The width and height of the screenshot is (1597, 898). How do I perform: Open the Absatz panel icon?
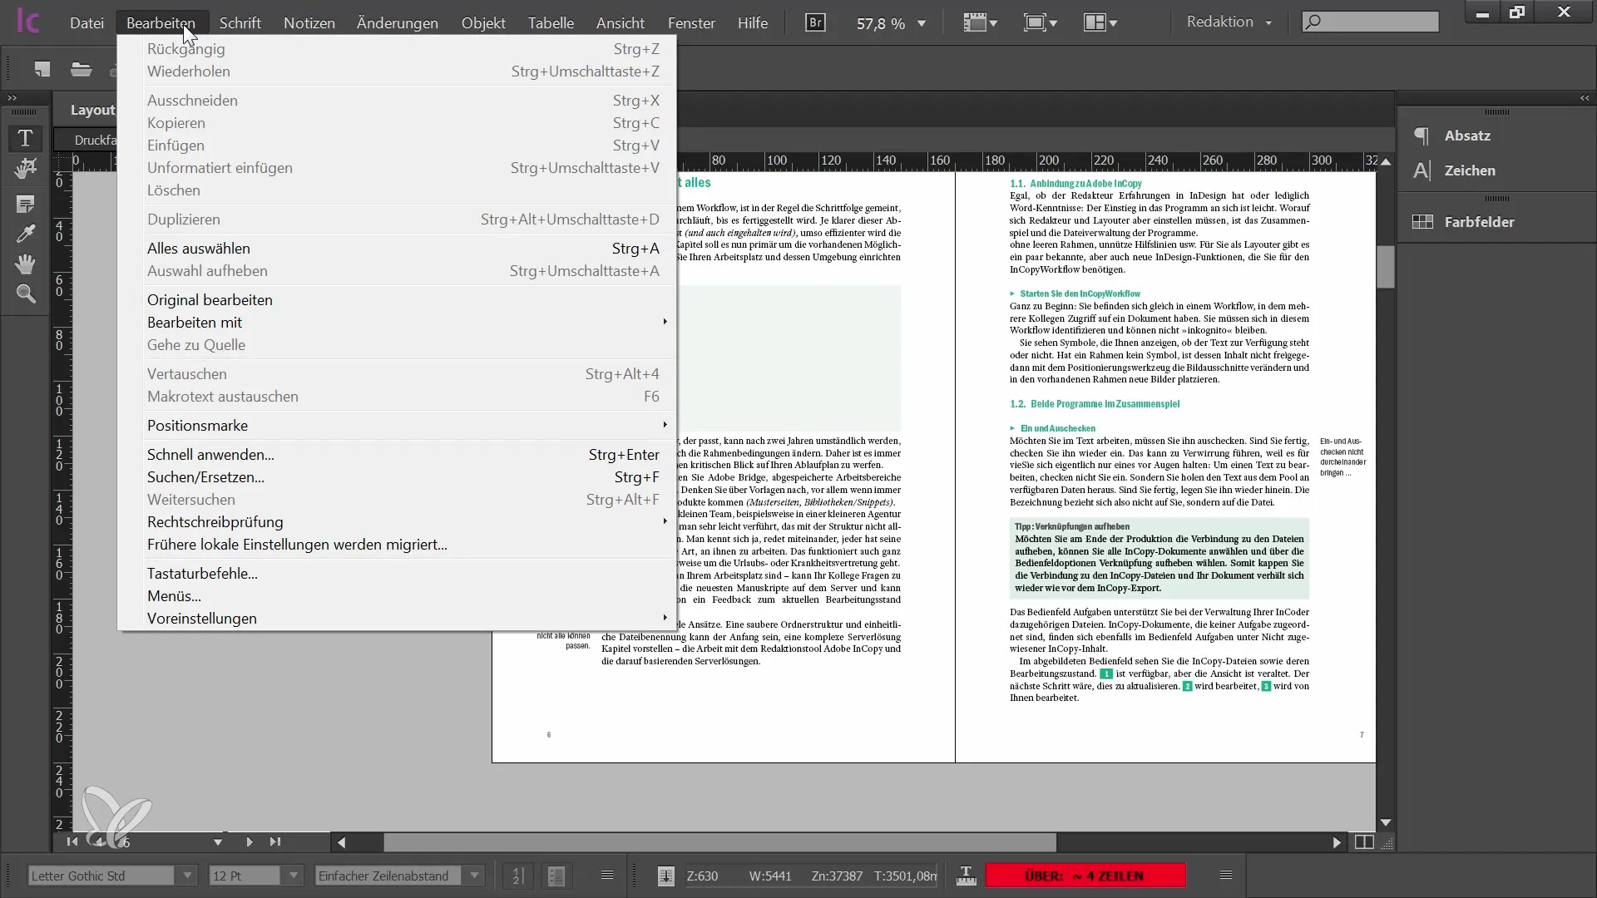(1422, 136)
